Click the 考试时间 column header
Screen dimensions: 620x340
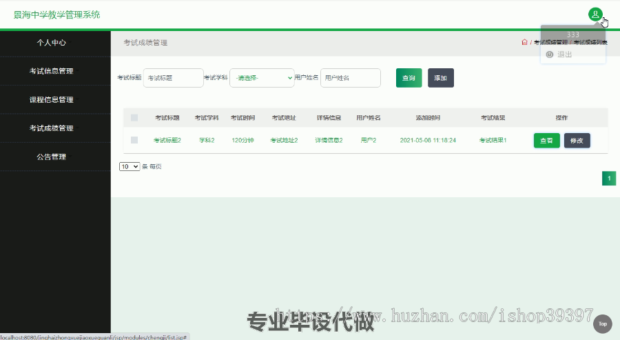[x=242, y=117]
